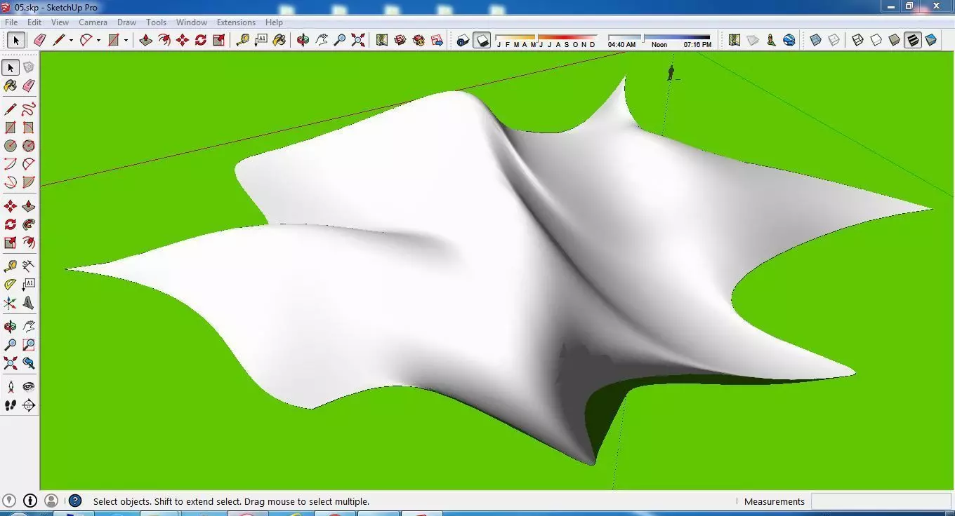The image size is (955, 516).
Task: Switch to Shaded face style
Action: coord(895,40)
